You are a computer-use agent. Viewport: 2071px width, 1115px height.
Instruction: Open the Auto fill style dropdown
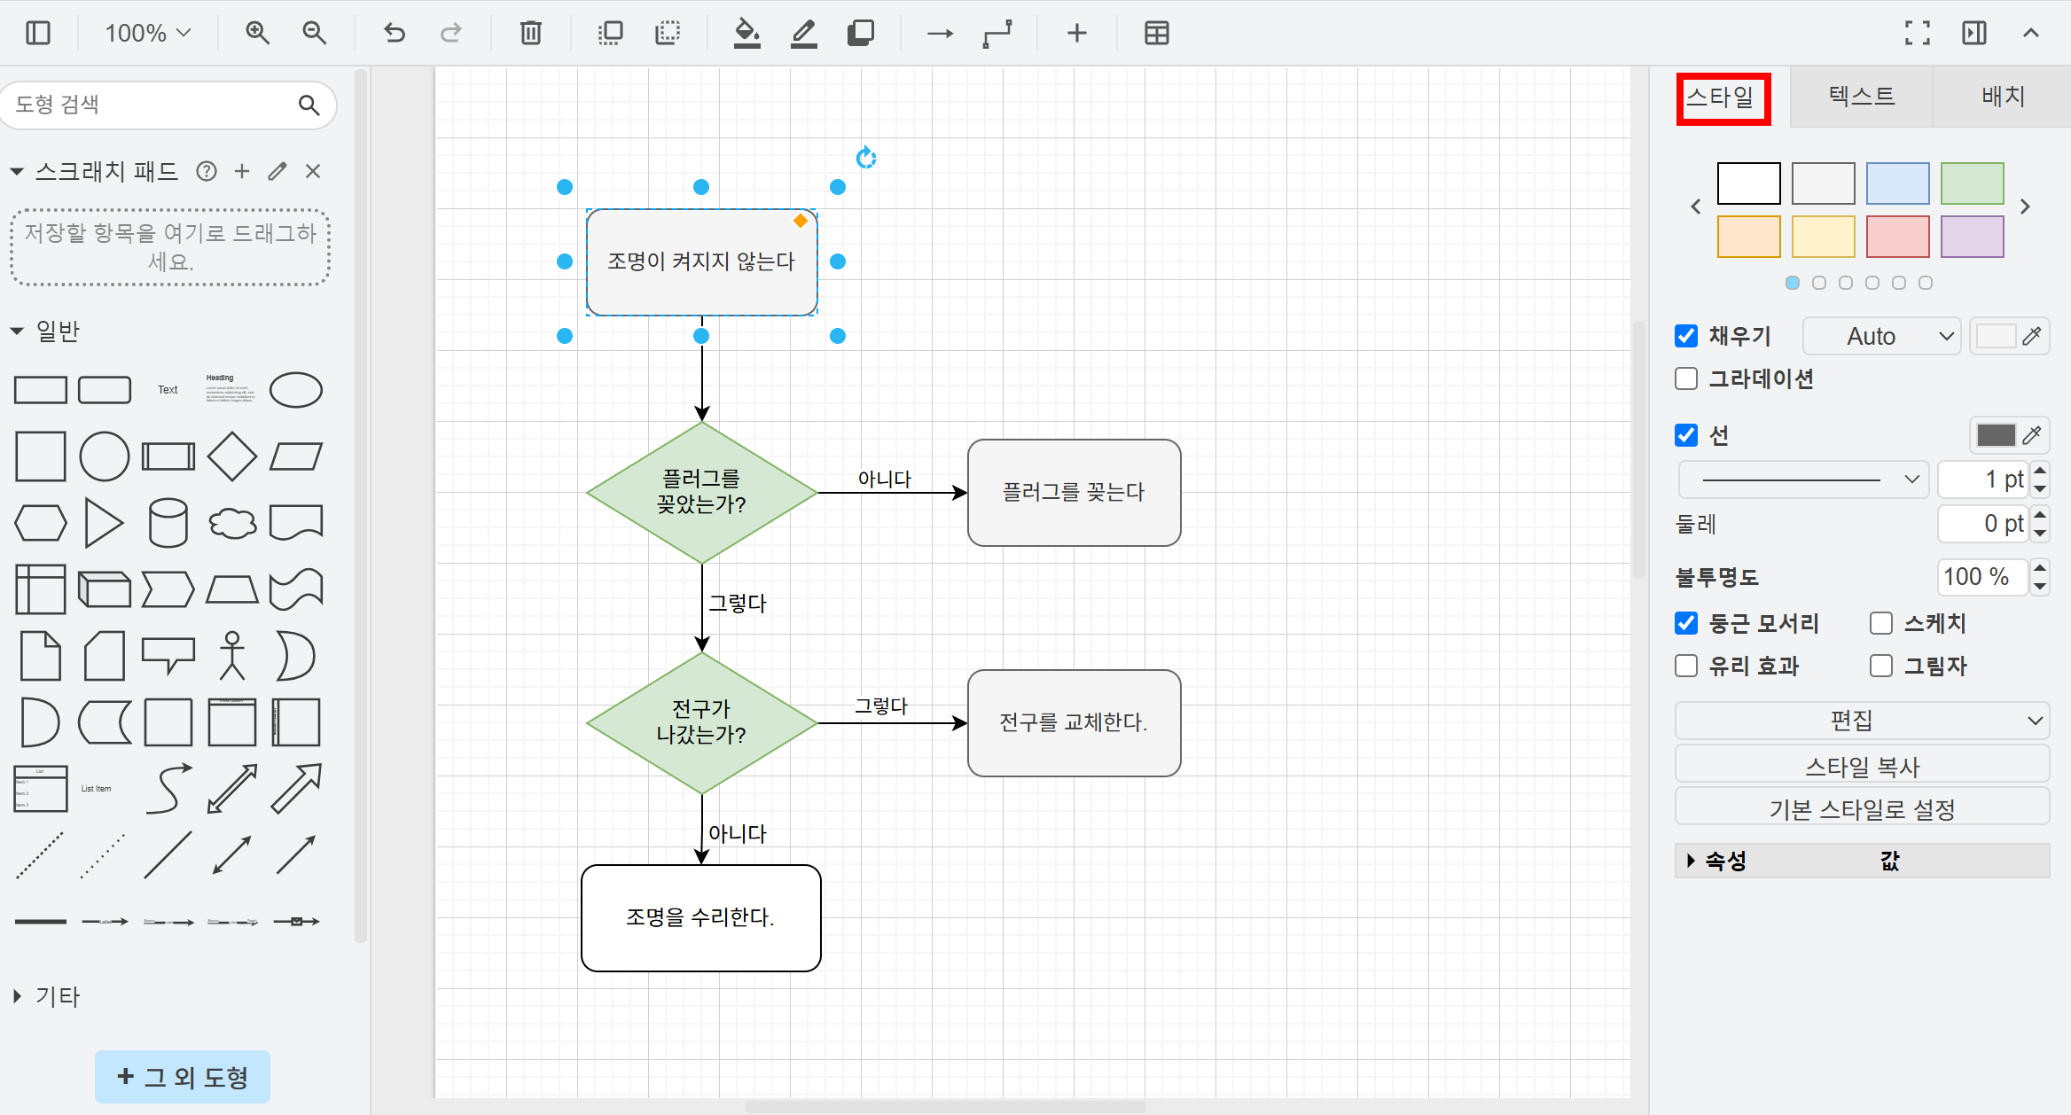click(x=1882, y=336)
